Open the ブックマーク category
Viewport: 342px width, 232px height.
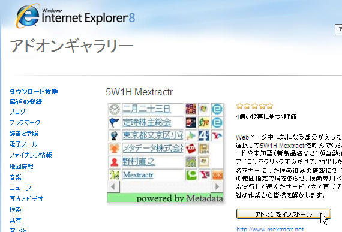25,122
